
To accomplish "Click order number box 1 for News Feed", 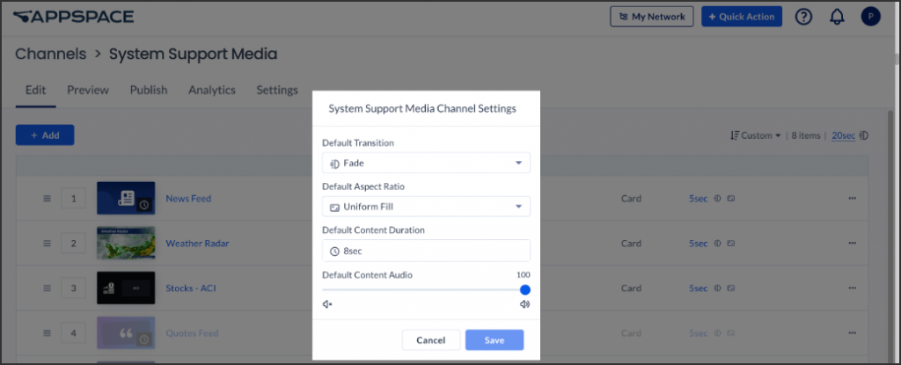I will (74, 198).
